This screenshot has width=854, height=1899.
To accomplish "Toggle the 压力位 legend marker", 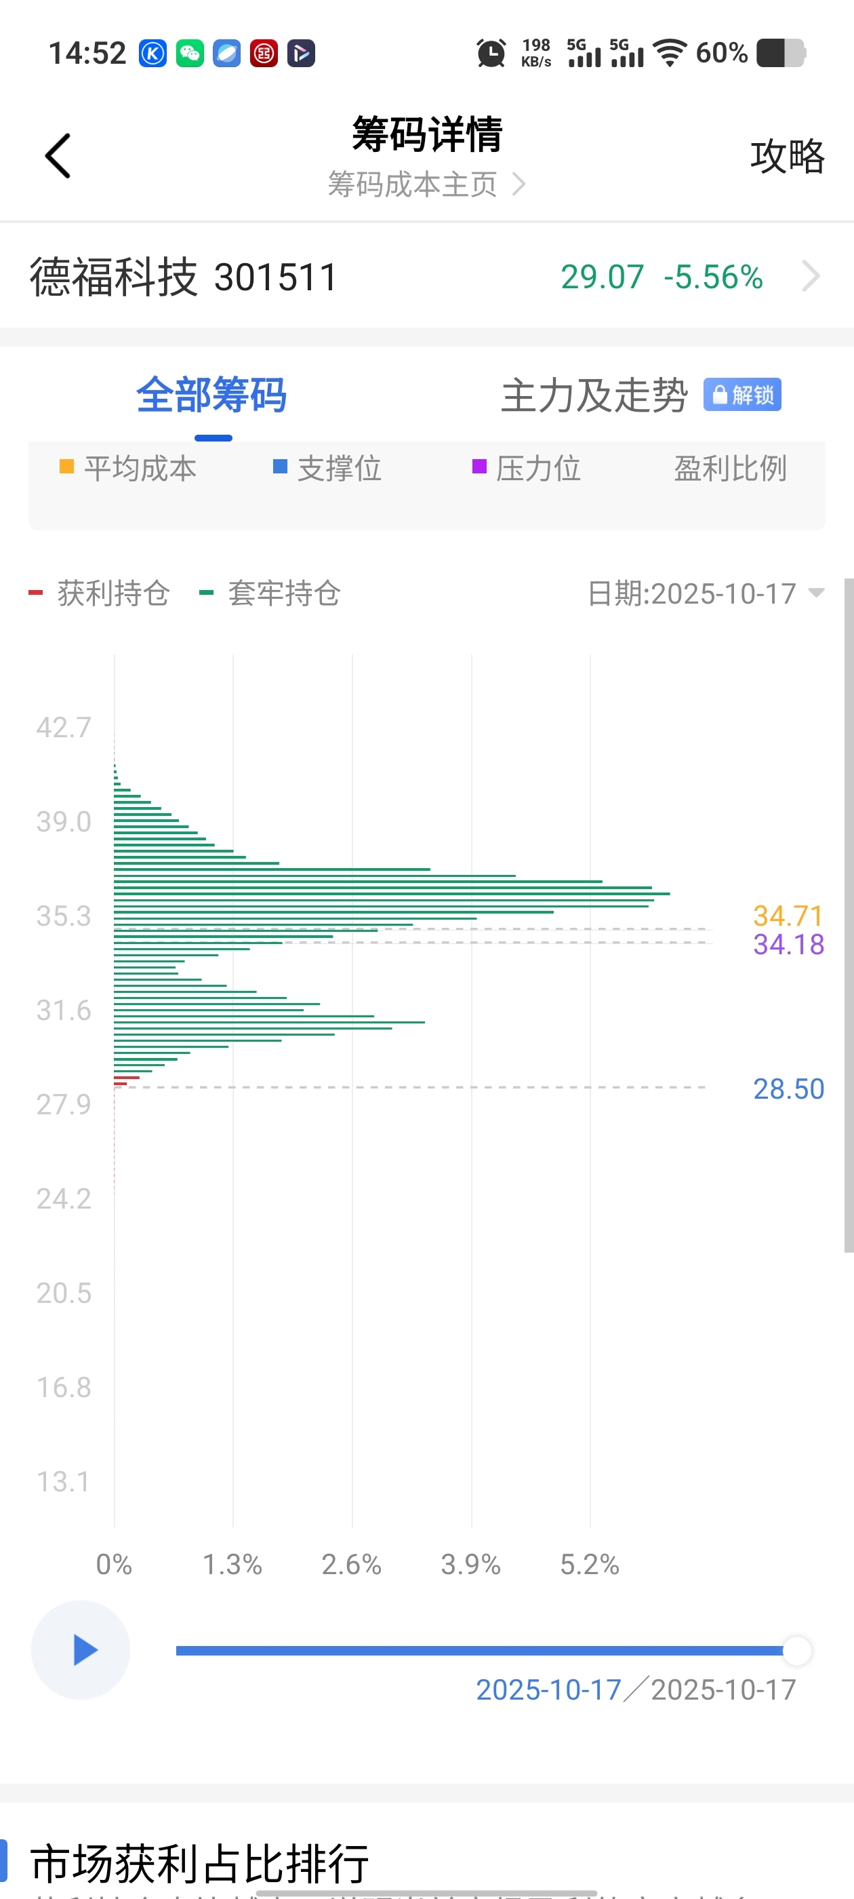I will pos(479,467).
